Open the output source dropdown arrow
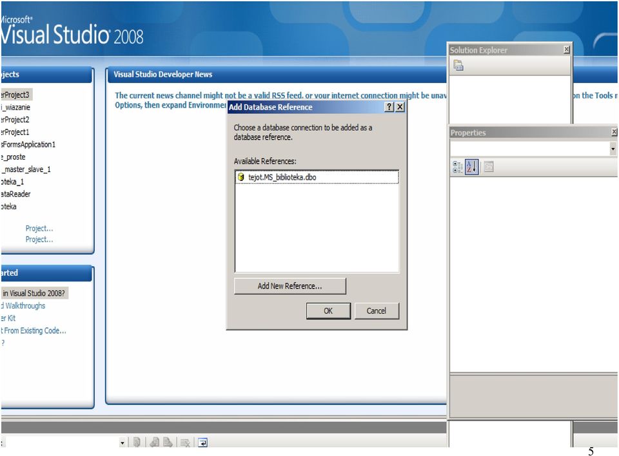 [123, 442]
